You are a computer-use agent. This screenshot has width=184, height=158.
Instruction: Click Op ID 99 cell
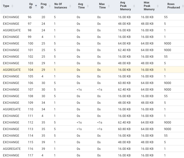pos(29,37)
